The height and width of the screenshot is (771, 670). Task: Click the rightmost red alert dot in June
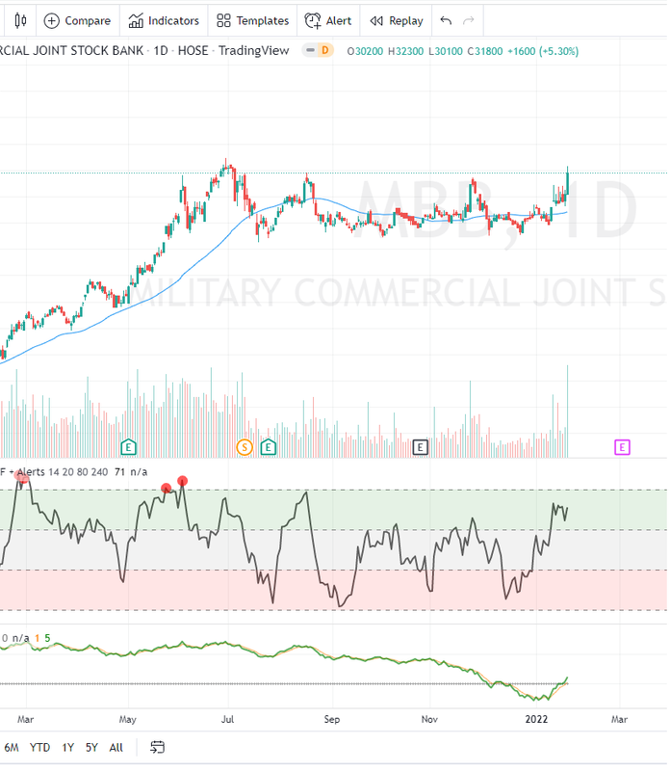(x=183, y=481)
